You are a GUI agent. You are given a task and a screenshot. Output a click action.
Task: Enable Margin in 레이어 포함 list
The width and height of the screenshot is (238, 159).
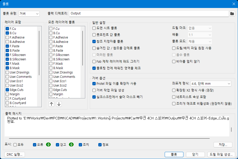point(7,94)
